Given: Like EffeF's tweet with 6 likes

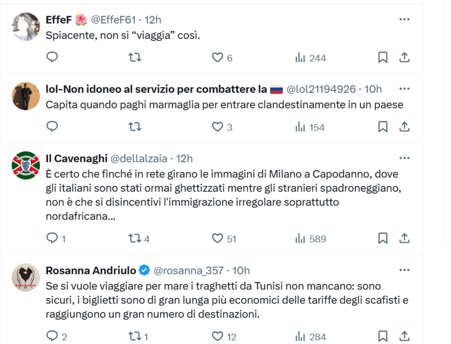Looking at the screenshot, I should click(218, 57).
